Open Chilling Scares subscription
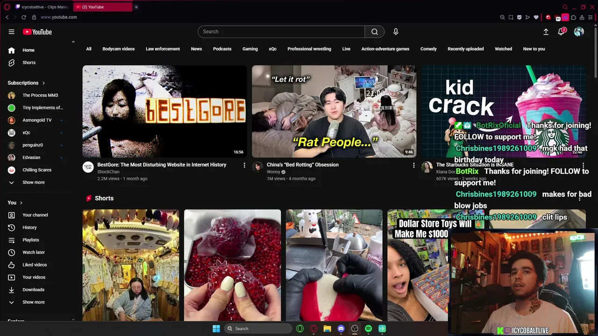598x336 pixels. click(x=36, y=170)
